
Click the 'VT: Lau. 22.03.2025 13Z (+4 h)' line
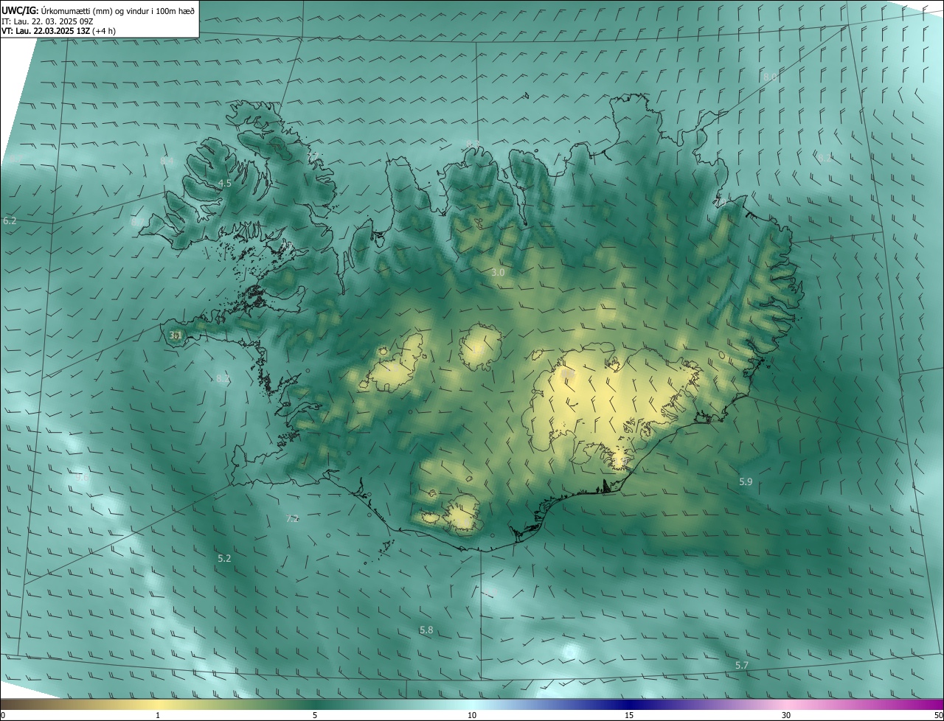tap(59, 31)
